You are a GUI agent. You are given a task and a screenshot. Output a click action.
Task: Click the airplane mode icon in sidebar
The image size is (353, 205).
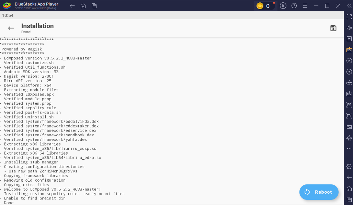click(x=349, y=138)
